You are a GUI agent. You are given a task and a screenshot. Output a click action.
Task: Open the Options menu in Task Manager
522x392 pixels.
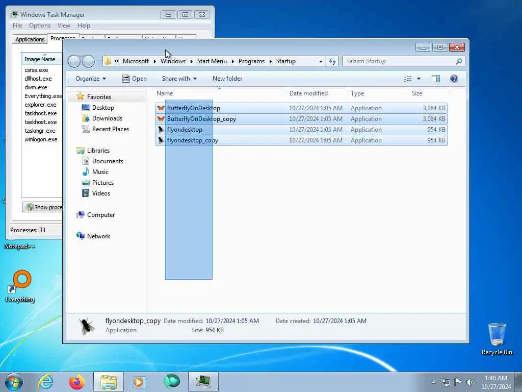(x=40, y=26)
